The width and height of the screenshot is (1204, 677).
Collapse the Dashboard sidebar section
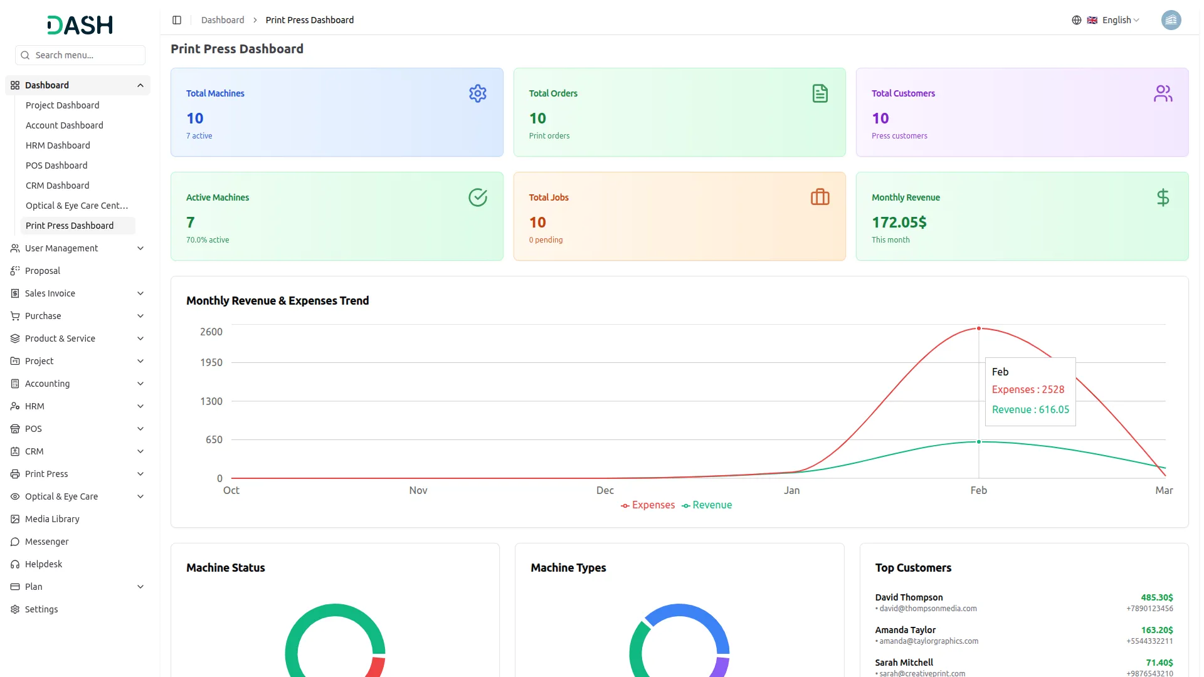[140, 85]
